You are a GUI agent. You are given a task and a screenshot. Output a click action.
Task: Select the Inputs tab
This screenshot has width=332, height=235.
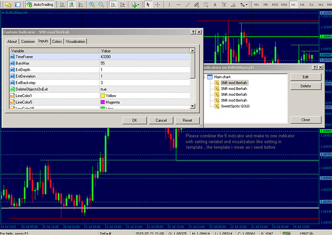tap(43, 41)
